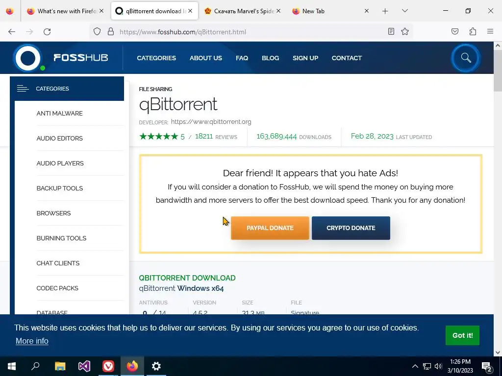Open ANTI MALWARE category
The width and height of the screenshot is (502, 376).
pos(59,114)
